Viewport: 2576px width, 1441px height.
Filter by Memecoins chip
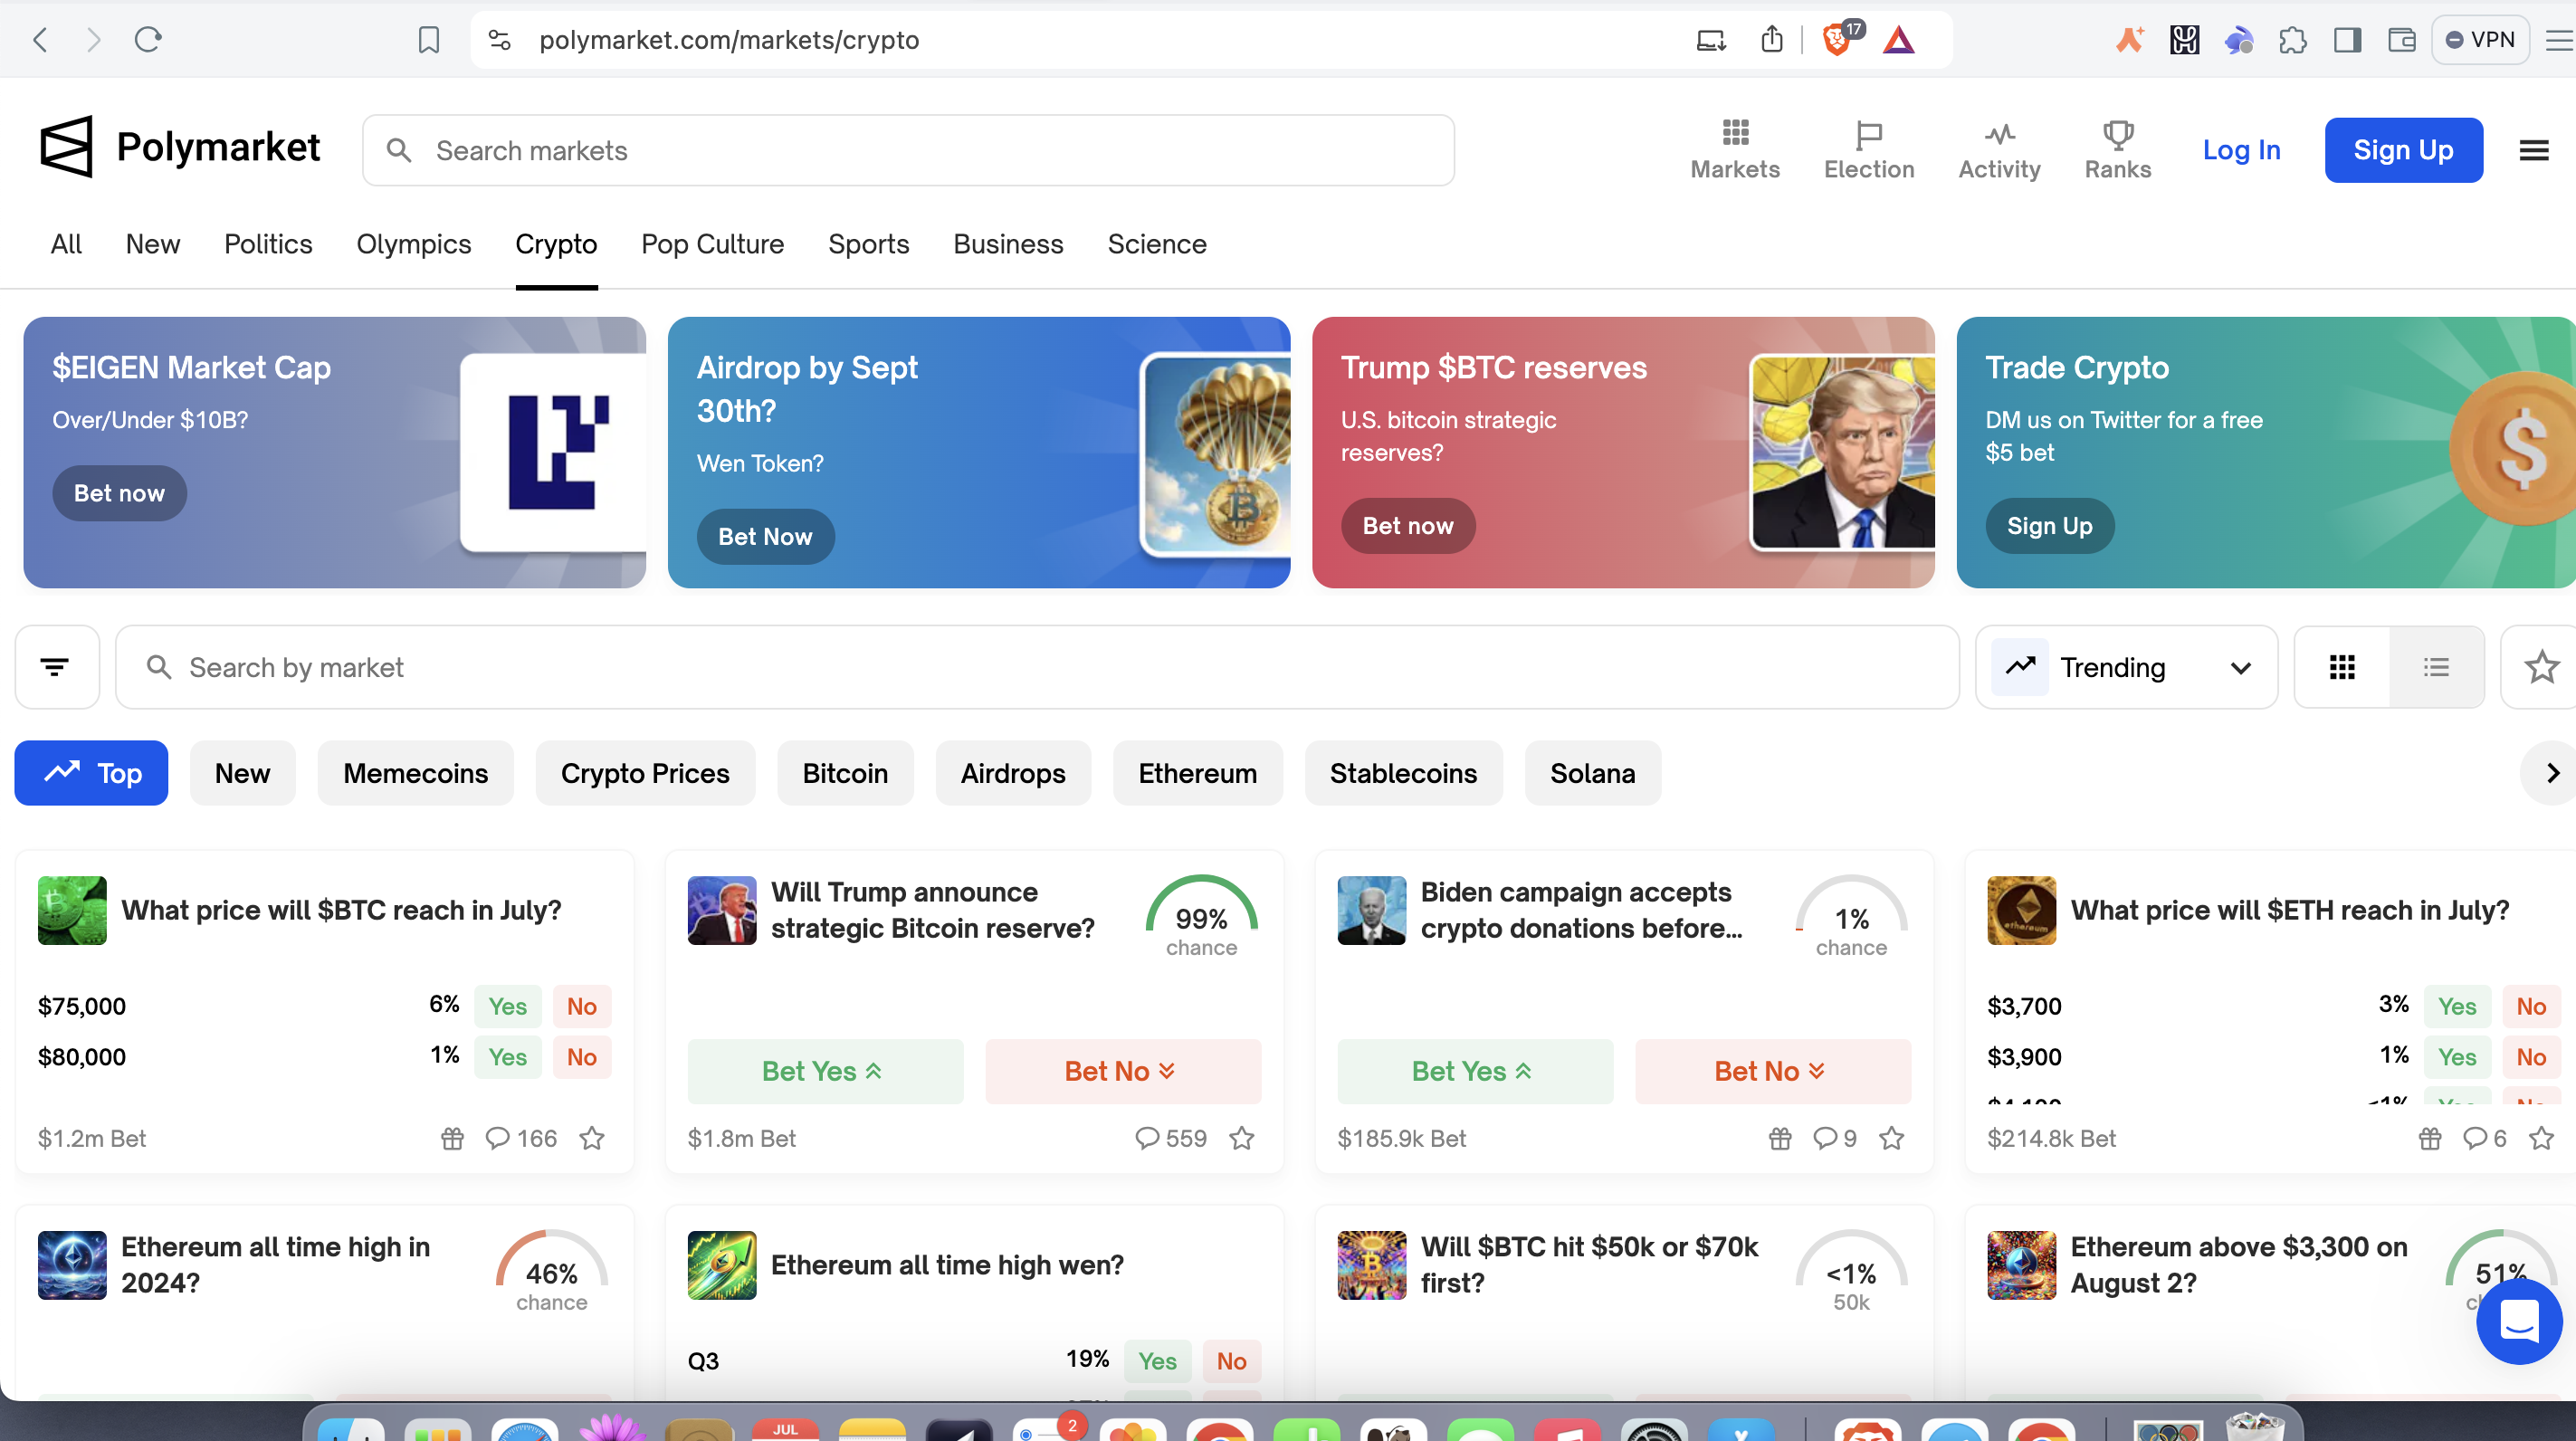(415, 773)
